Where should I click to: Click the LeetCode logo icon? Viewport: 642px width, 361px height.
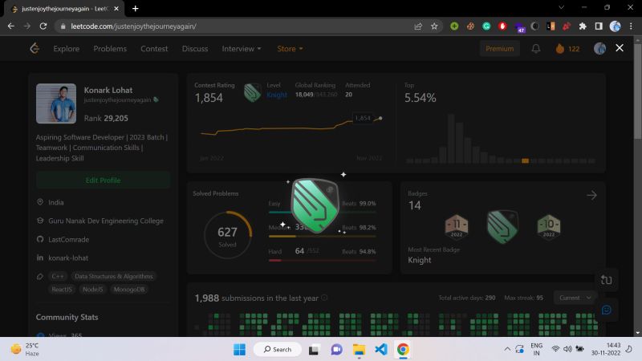pyautogui.click(x=35, y=48)
